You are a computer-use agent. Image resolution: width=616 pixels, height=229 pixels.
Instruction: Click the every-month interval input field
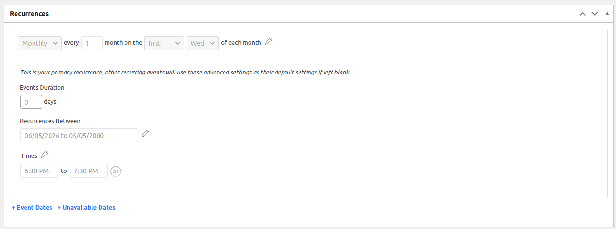pyautogui.click(x=92, y=43)
